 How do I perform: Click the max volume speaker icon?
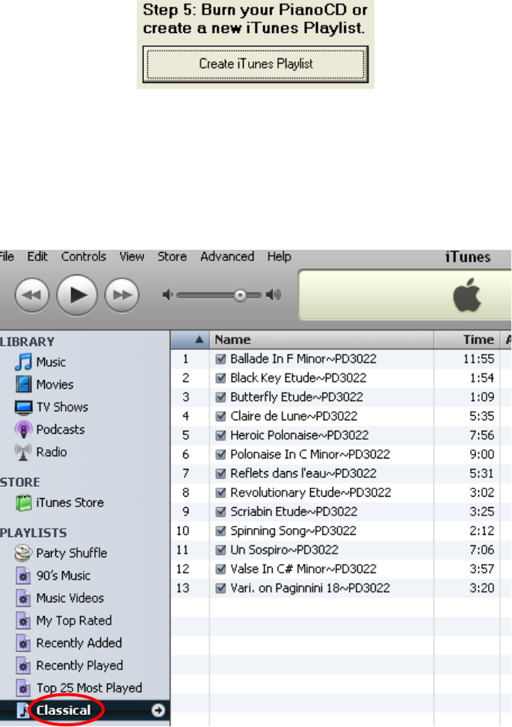coord(274,295)
